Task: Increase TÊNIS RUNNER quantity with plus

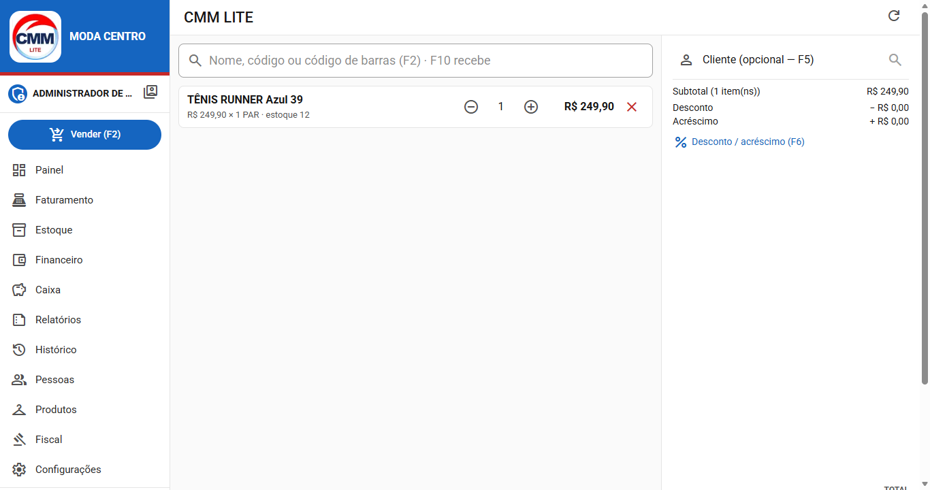Action: coord(531,107)
